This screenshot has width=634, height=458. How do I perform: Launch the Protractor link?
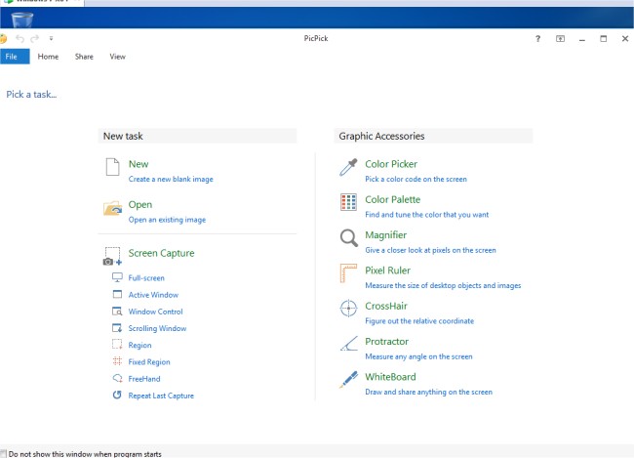click(386, 342)
